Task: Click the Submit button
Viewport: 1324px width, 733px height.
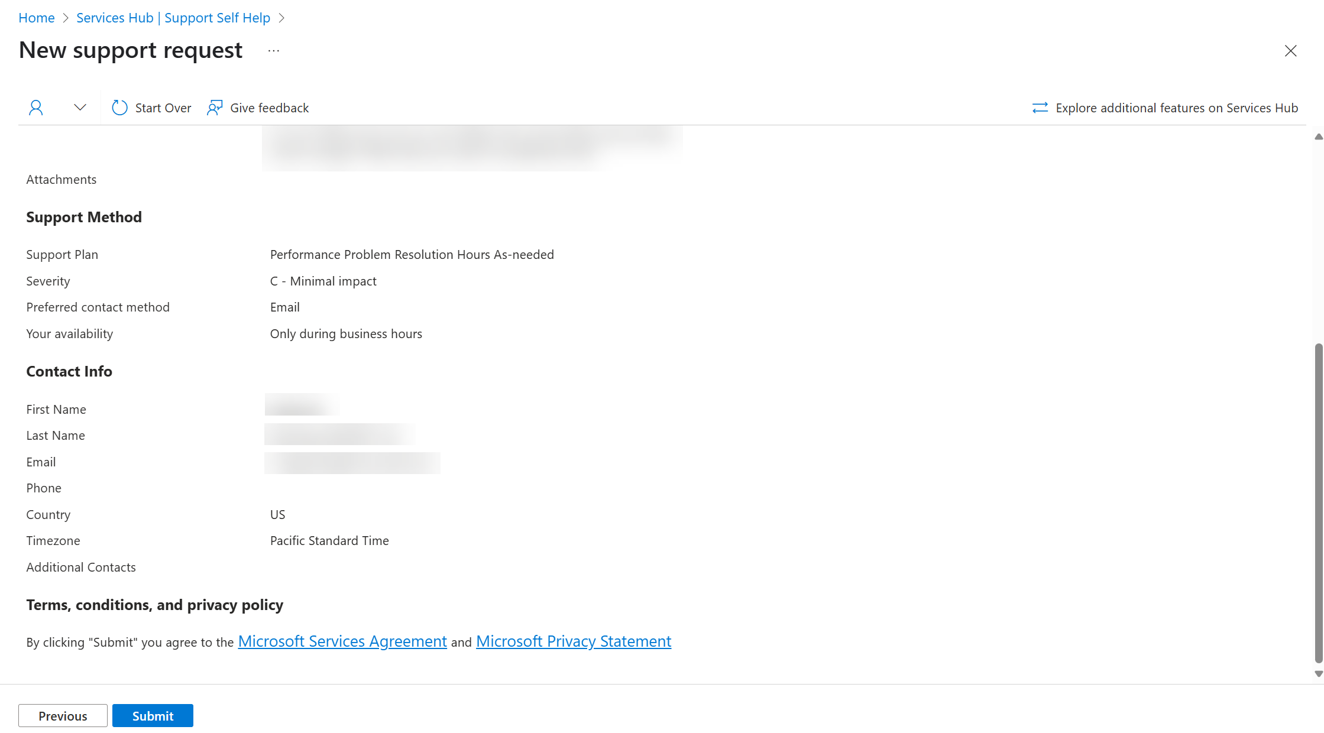Action: [x=153, y=716]
